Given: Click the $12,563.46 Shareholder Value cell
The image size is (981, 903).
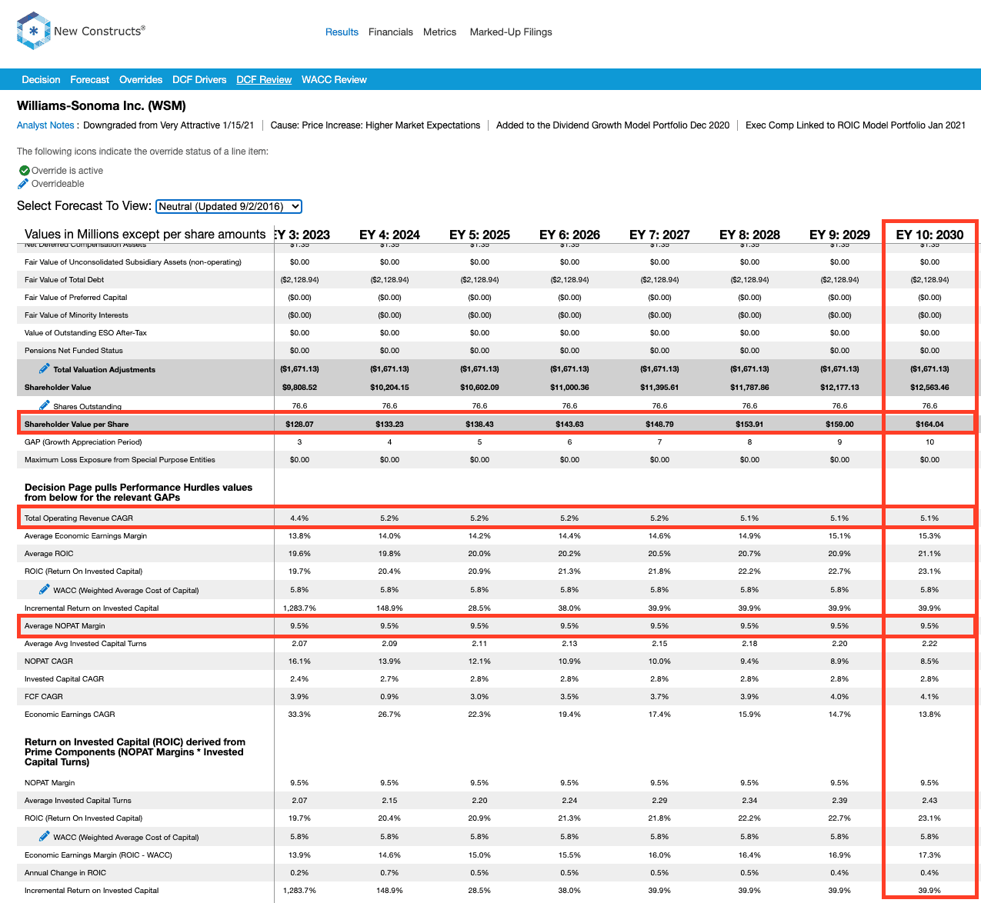Looking at the screenshot, I should pyautogui.click(x=929, y=388).
